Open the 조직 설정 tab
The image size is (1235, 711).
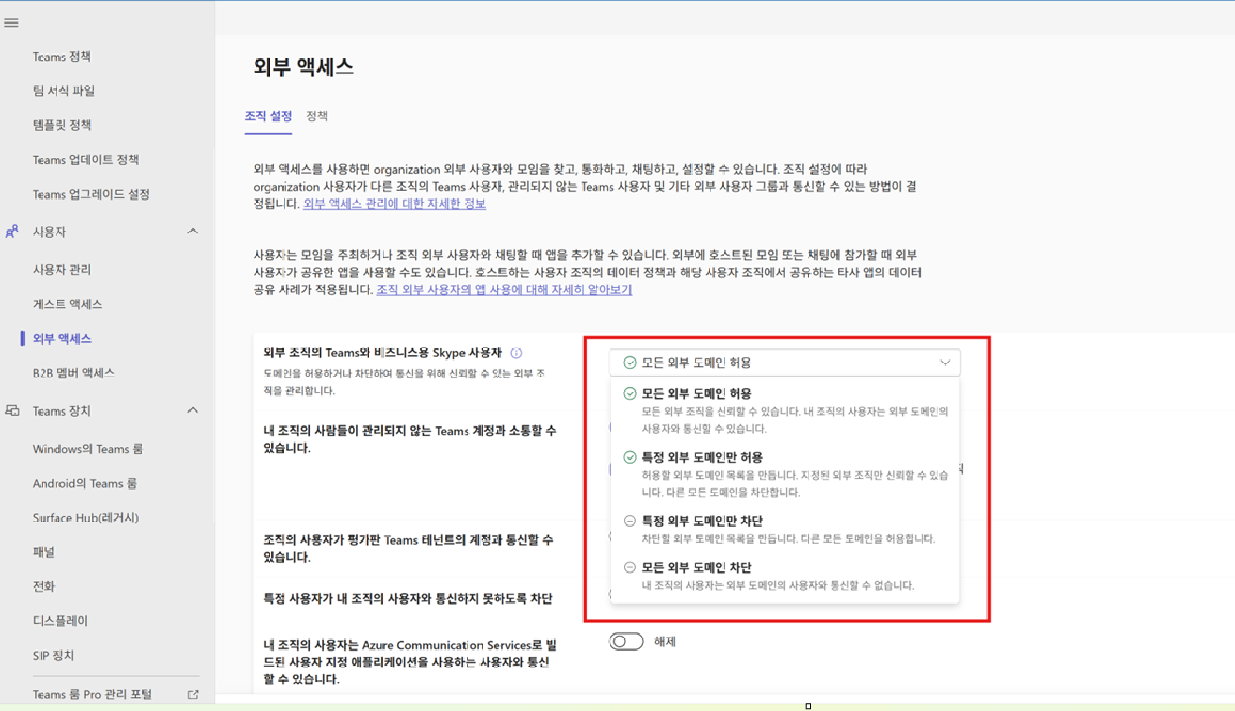tap(268, 116)
